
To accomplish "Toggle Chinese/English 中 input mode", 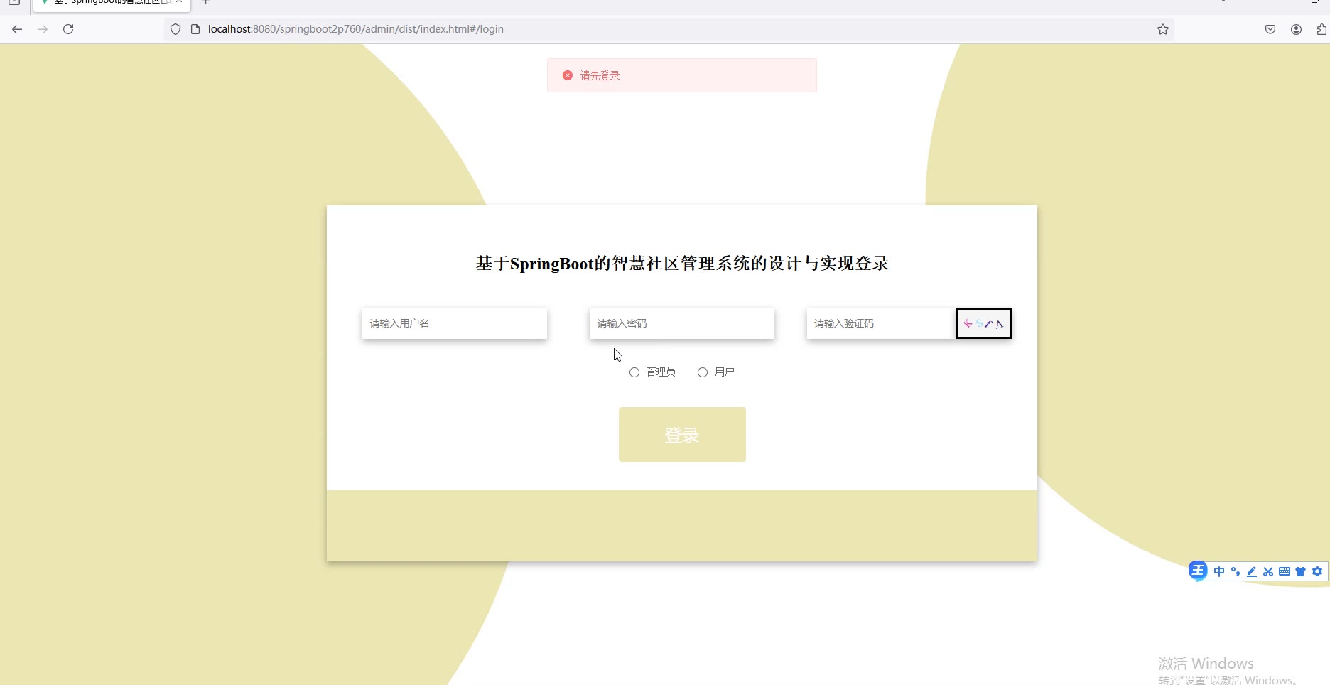I will click(1219, 571).
